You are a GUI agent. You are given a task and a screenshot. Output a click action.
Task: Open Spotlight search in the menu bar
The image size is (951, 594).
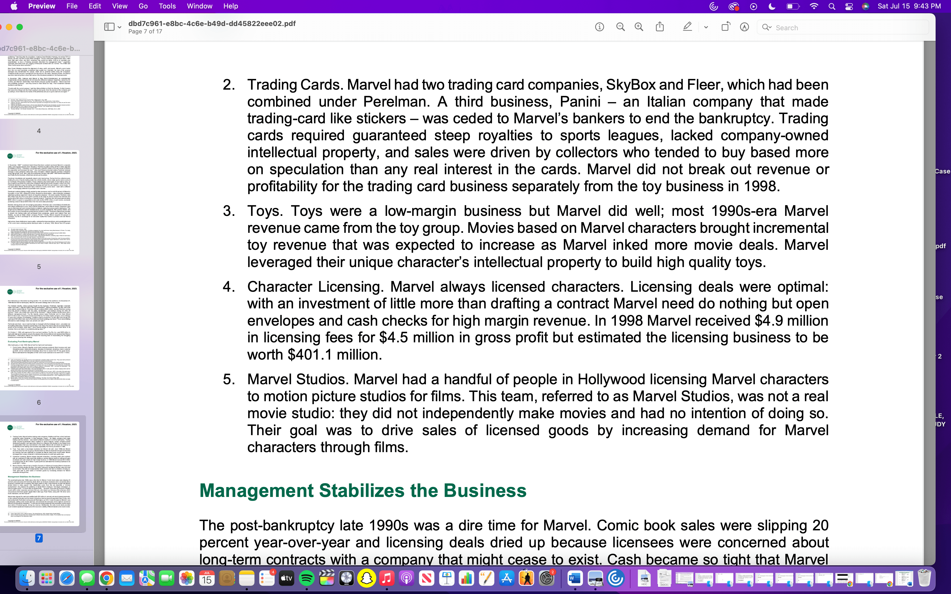coord(832,6)
